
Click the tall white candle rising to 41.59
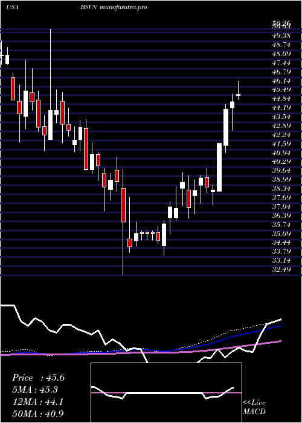(219, 167)
